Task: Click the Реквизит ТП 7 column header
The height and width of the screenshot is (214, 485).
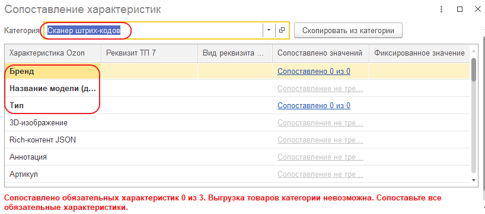Action: click(149, 53)
